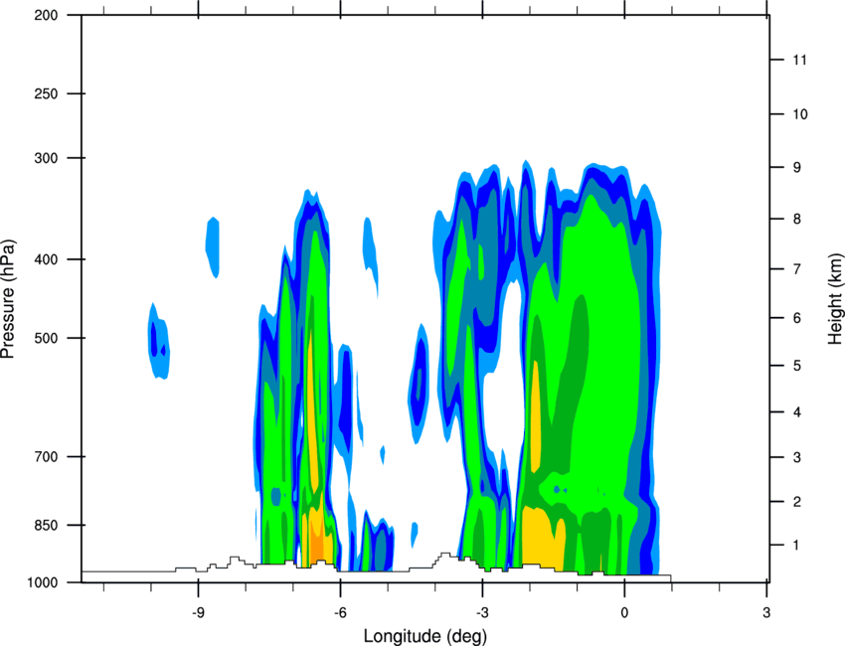The image size is (845, 646).
Task: Pick the 2 km height tick label
Action: (x=797, y=502)
